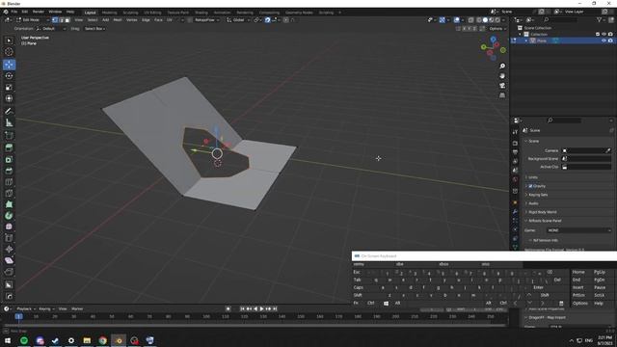The image size is (617, 347).
Task: Open the Global transform orientation dropdown
Action: [238, 20]
